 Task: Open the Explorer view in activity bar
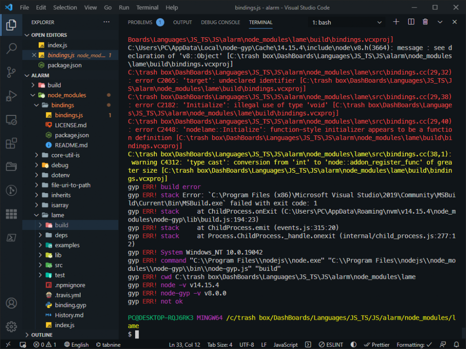point(11,25)
